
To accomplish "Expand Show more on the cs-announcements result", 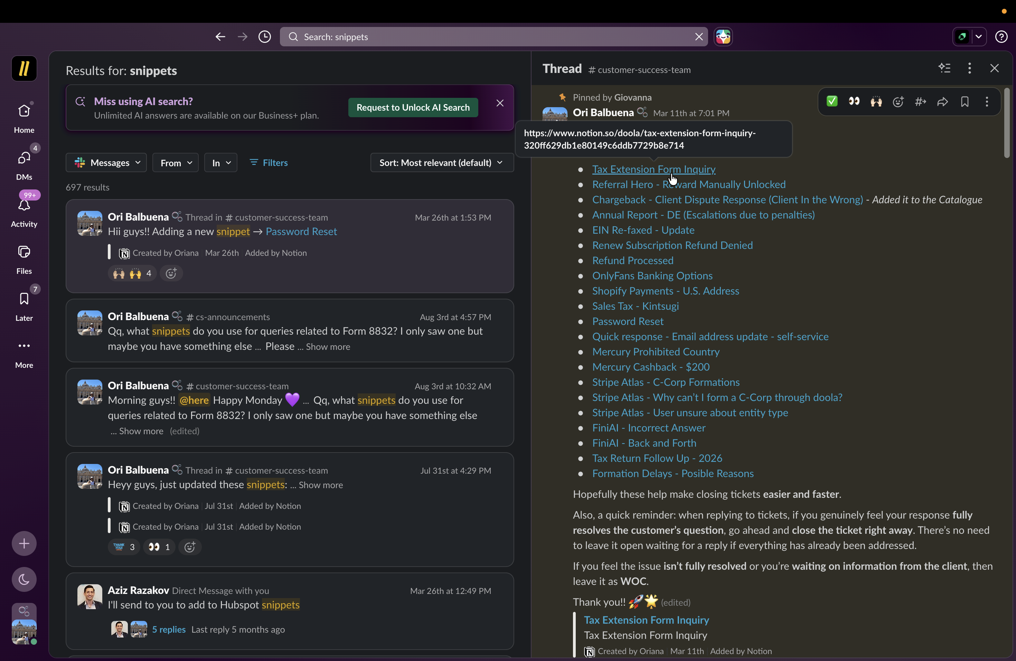I will click(328, 347).
